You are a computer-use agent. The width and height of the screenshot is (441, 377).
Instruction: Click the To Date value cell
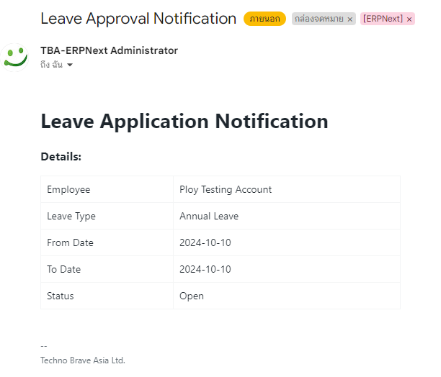(x=287, y=269)
